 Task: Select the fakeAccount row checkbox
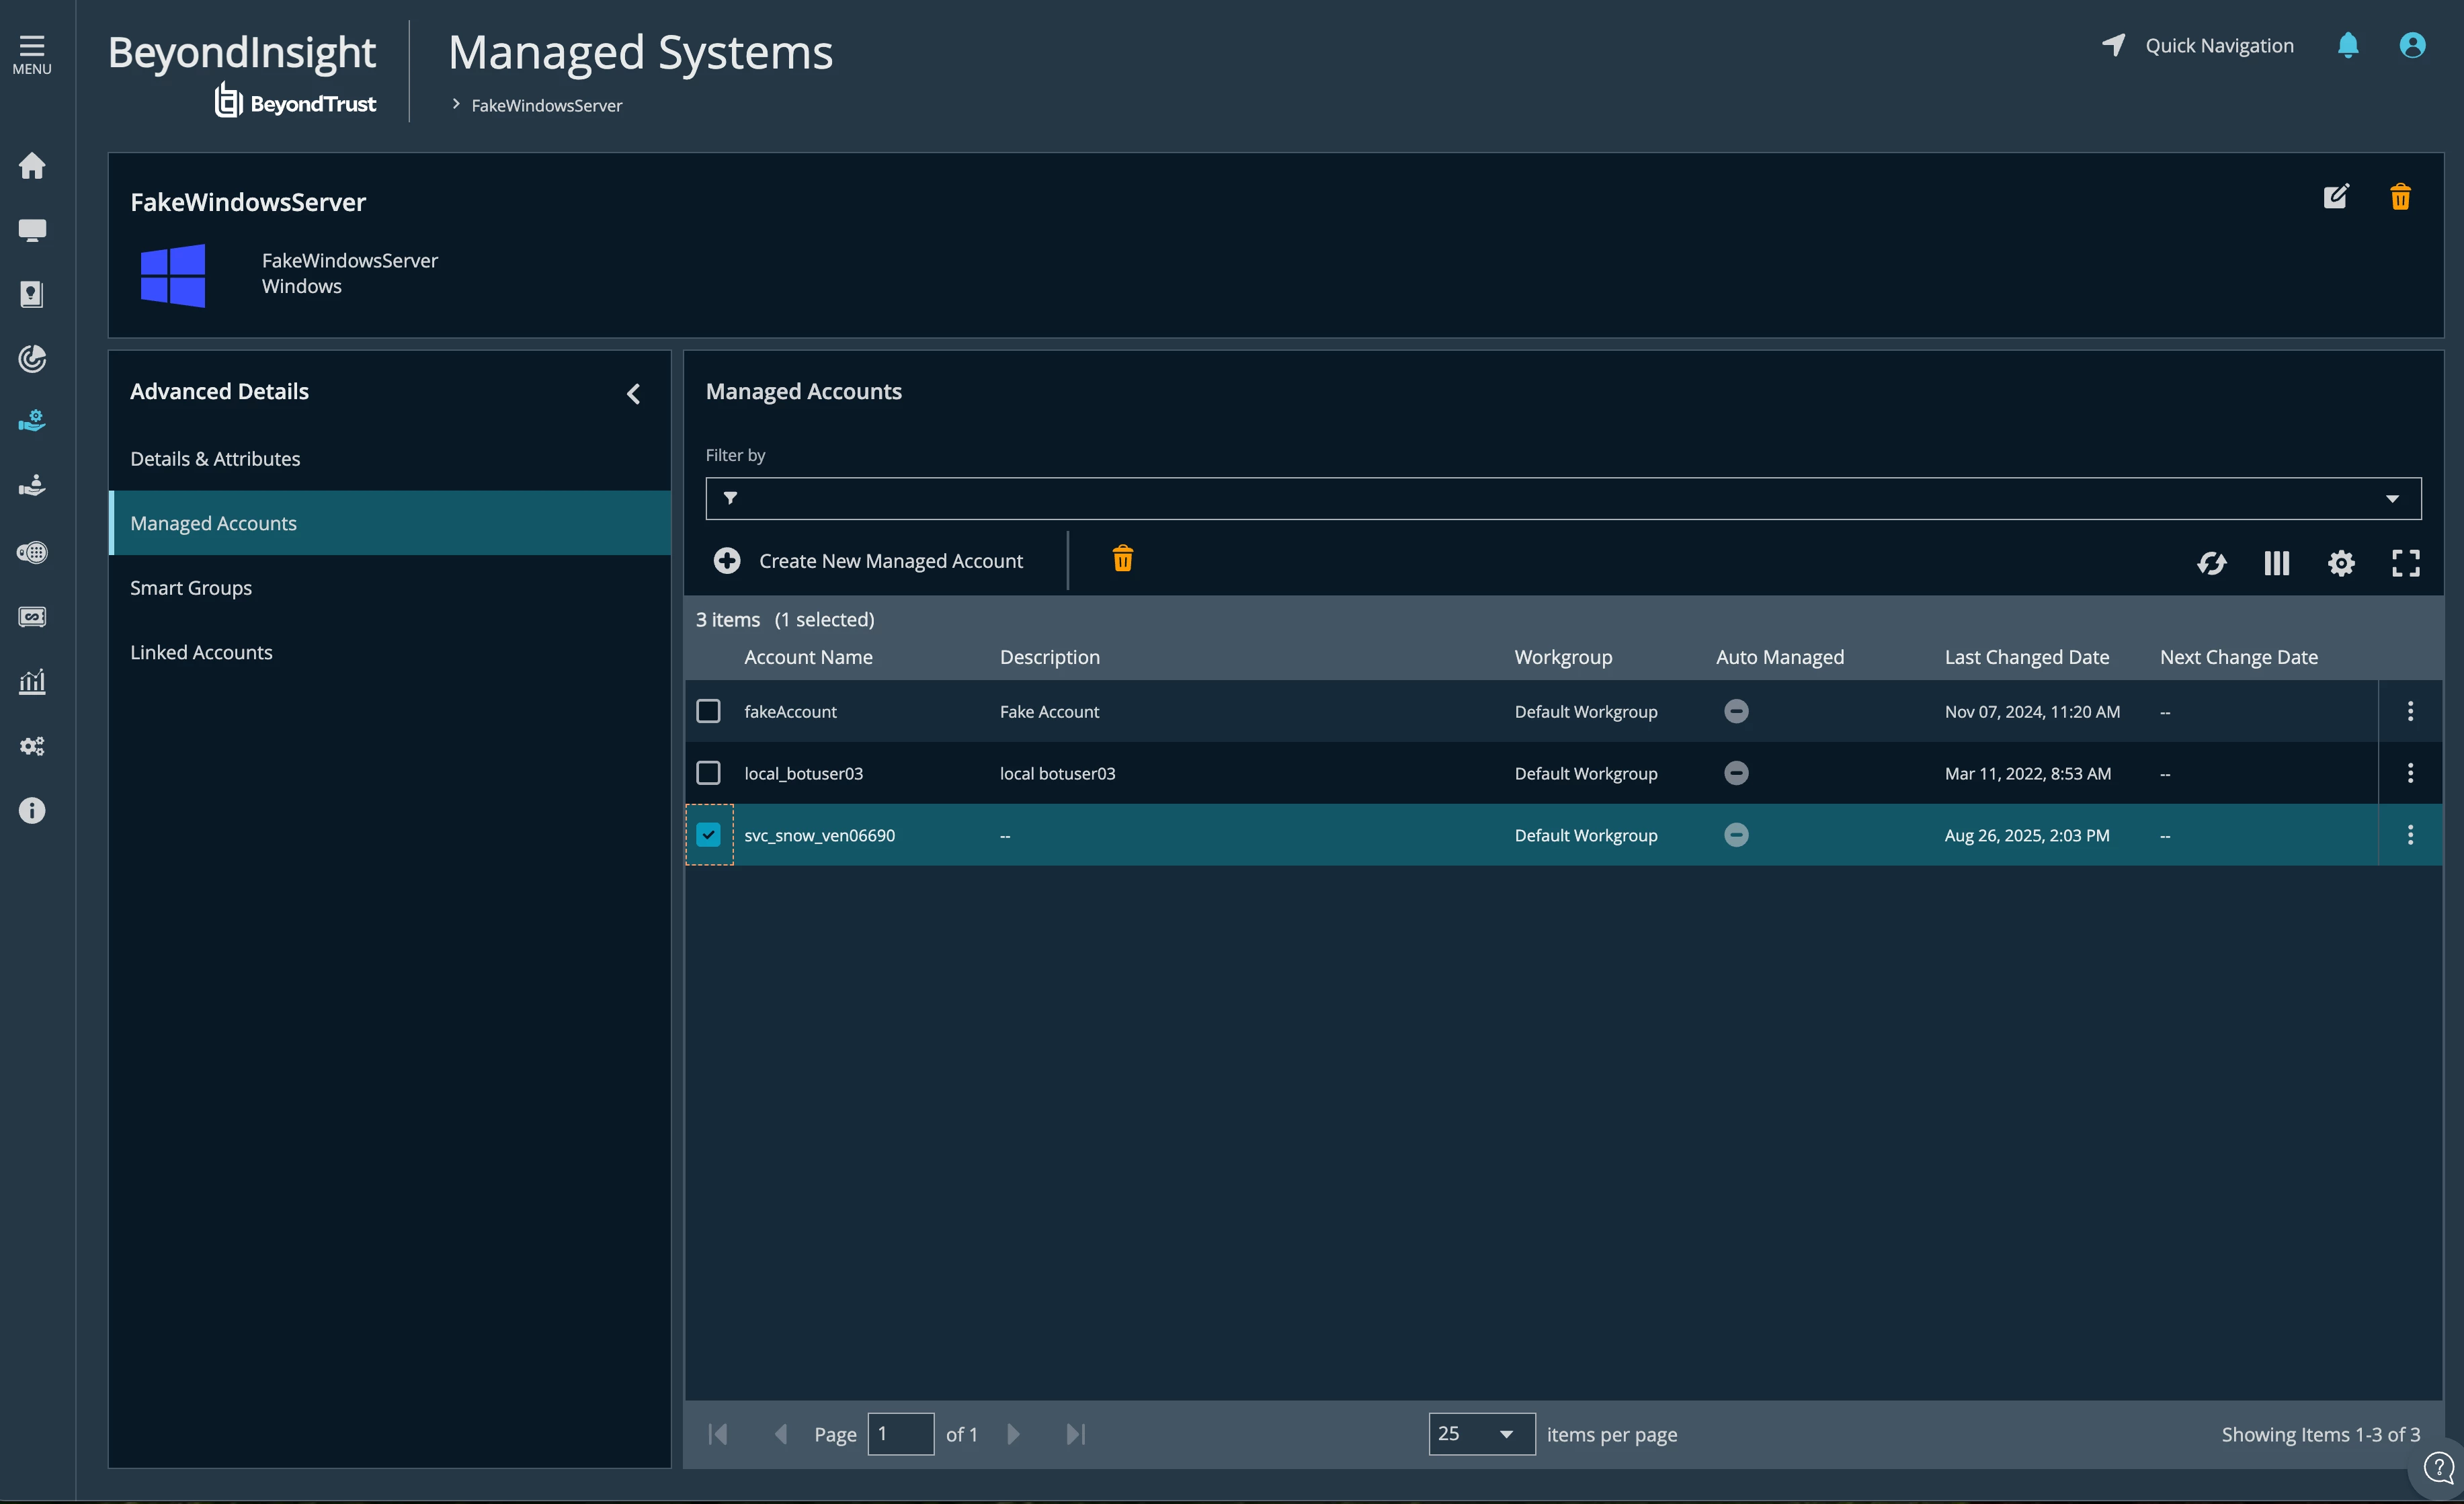(x=708, y=711)
